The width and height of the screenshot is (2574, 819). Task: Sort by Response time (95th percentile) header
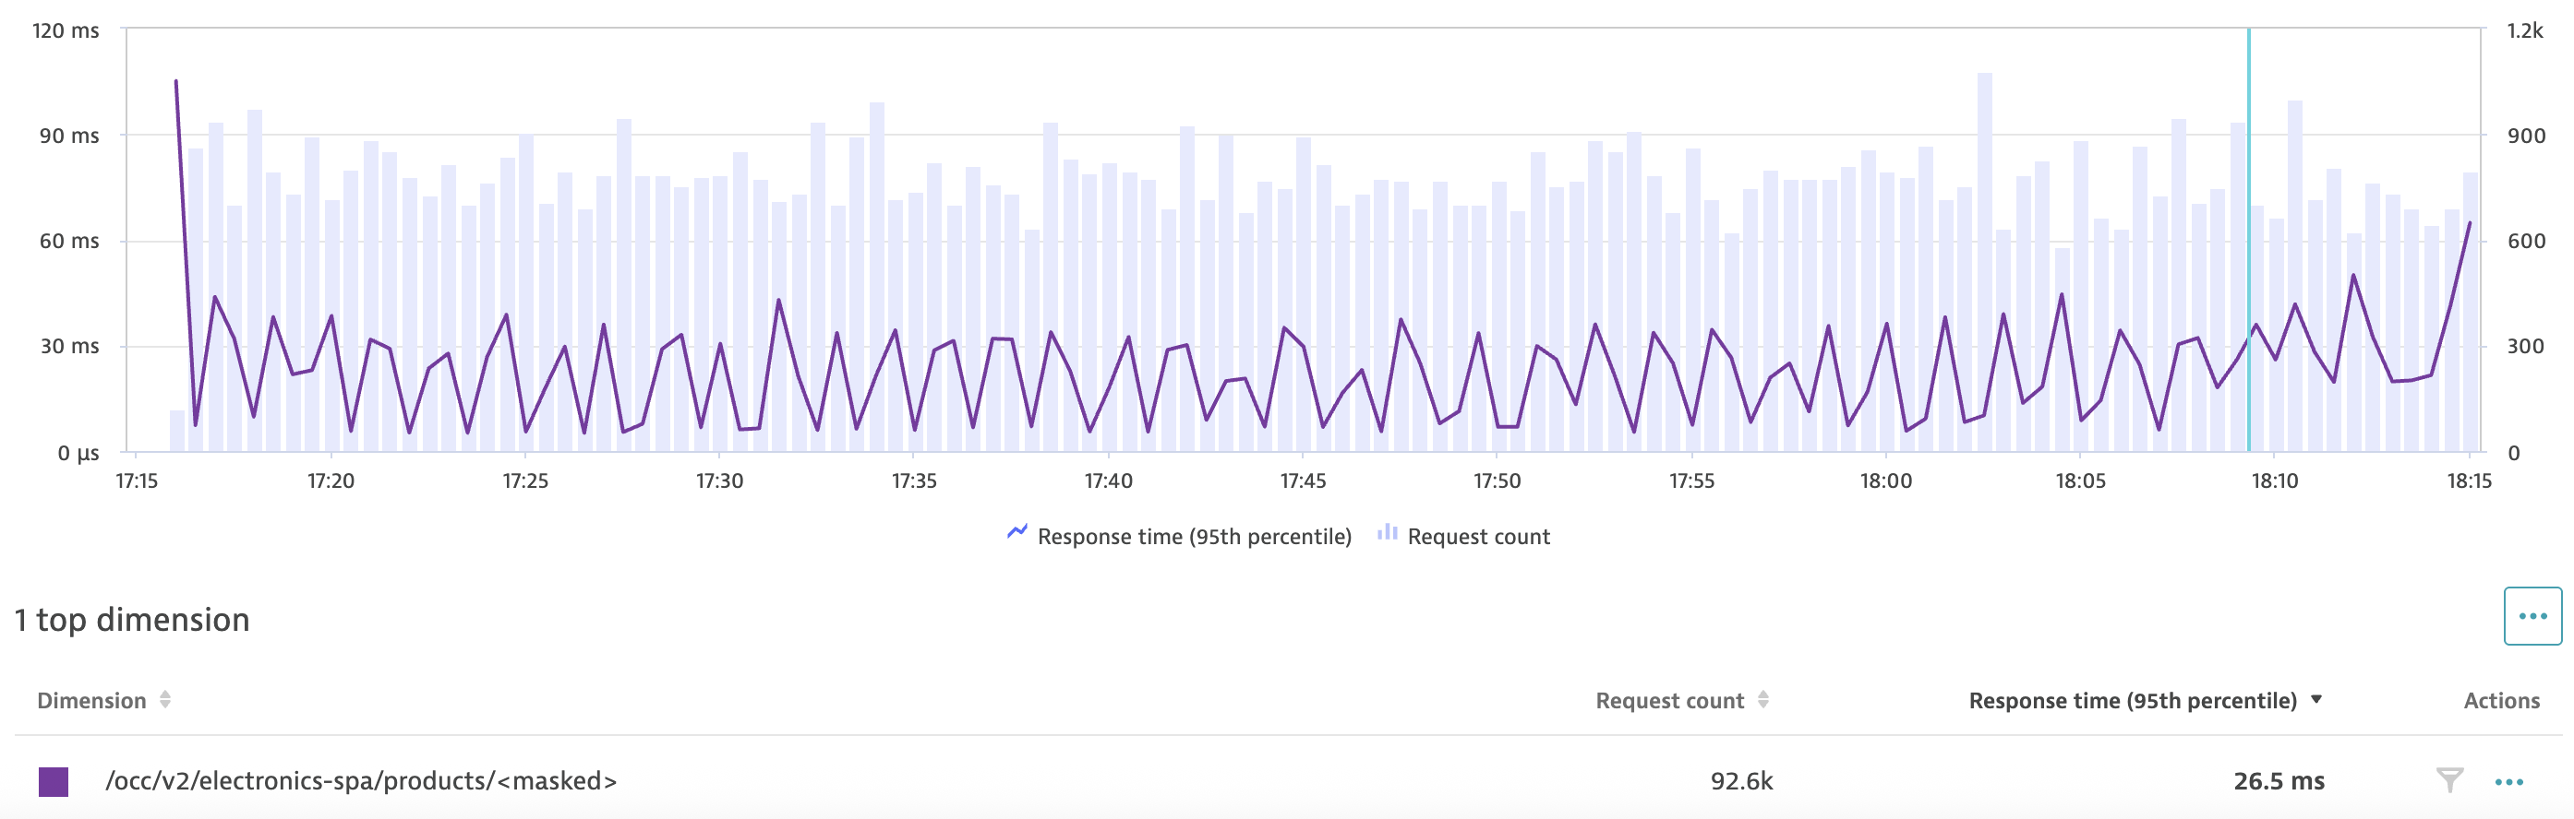[x=2133, y=700]
